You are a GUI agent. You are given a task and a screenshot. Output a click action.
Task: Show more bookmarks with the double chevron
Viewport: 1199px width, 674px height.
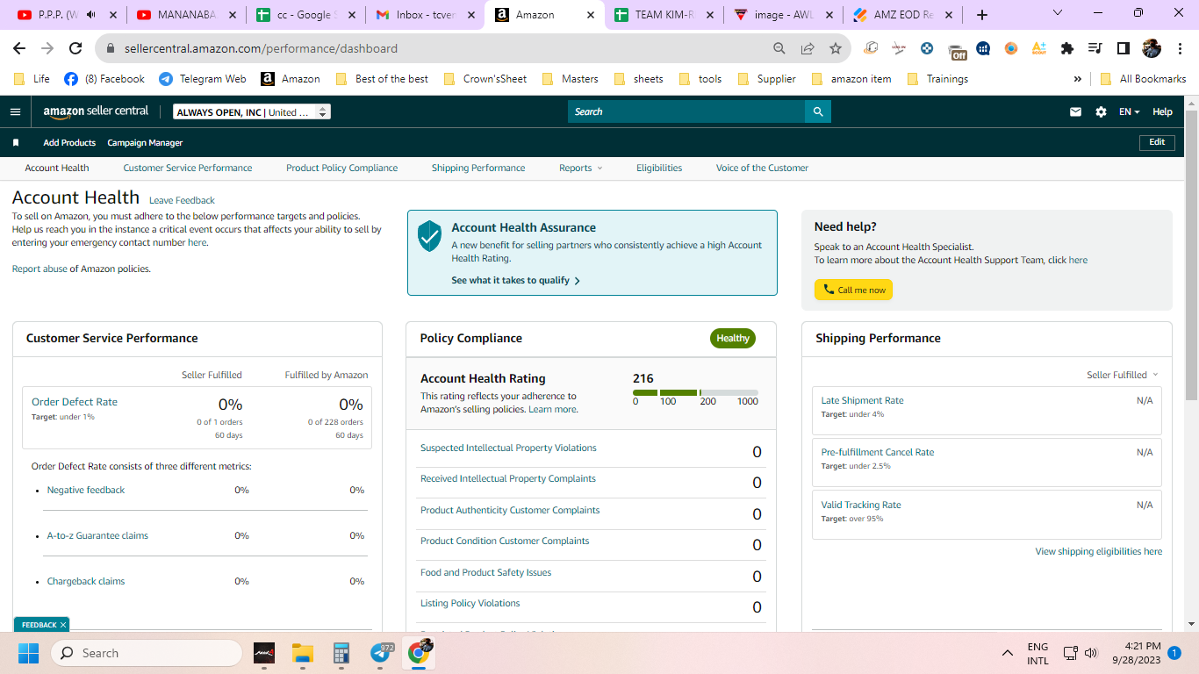pyautogui.click(x=1077, y=79)
